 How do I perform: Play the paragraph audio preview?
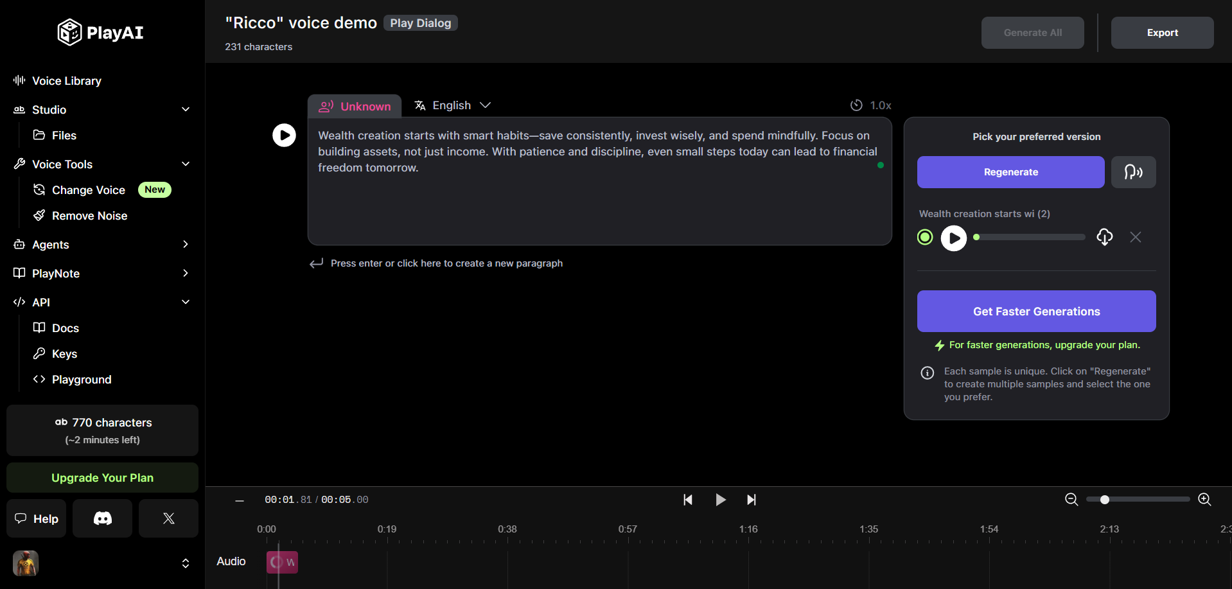[x=284, y=135]
